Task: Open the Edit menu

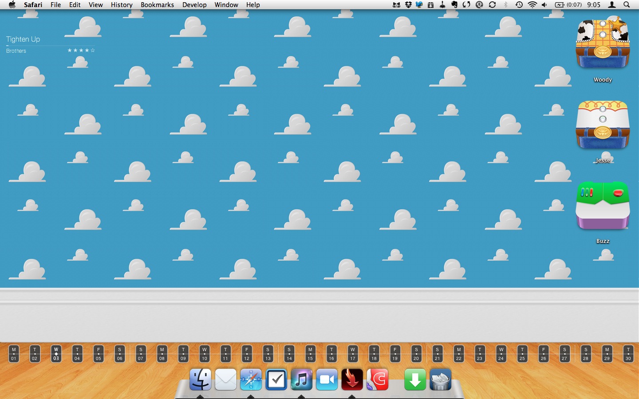Action: tap(75, 5)
